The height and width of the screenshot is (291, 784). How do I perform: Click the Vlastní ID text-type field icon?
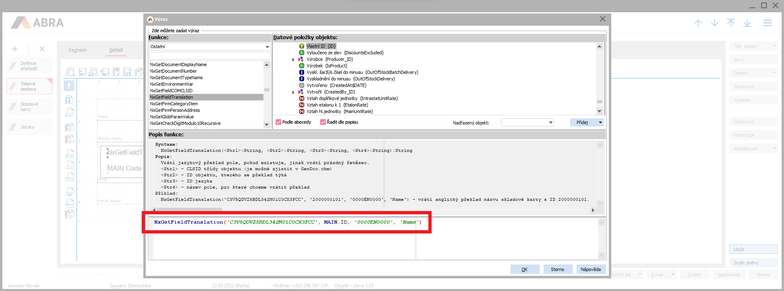click(302, 46)
